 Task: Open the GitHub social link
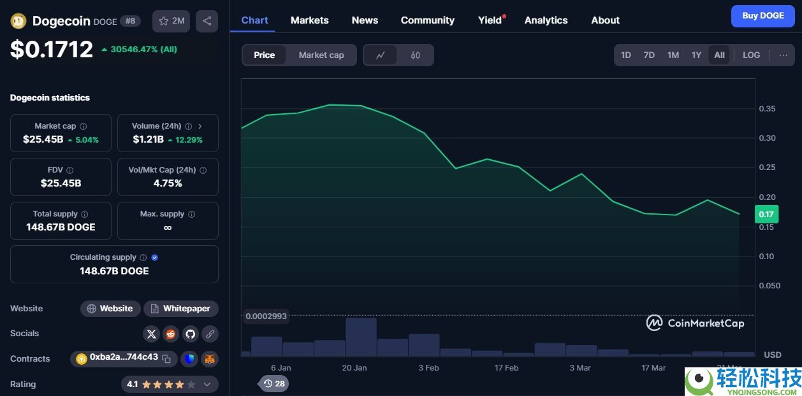click(190, 334)
